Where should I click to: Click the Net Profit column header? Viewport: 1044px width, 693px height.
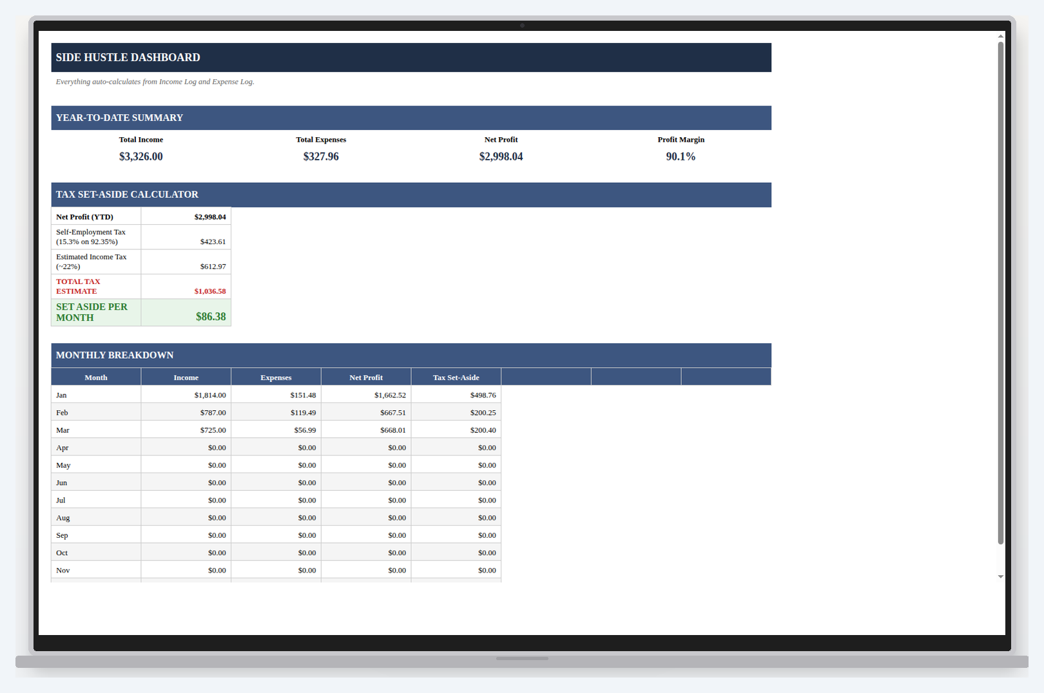[366, 377]
